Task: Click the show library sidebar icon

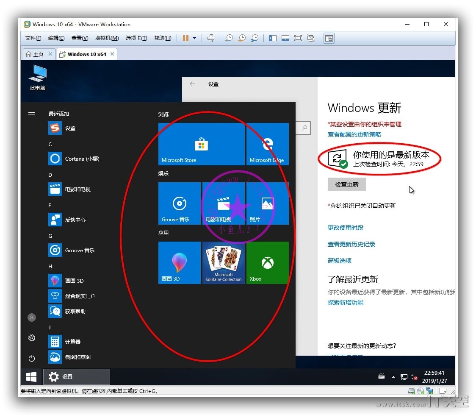Action: coord(273,38)
